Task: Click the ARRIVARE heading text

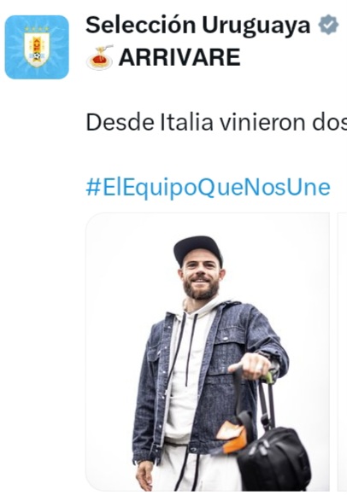Action: click(x=179, y=57)
